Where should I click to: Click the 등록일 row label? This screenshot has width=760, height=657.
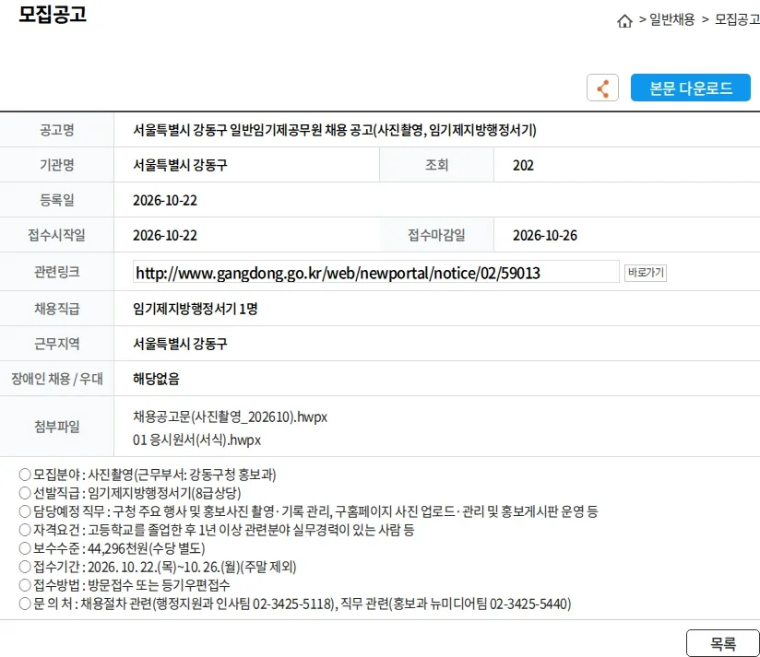point(56,200)
